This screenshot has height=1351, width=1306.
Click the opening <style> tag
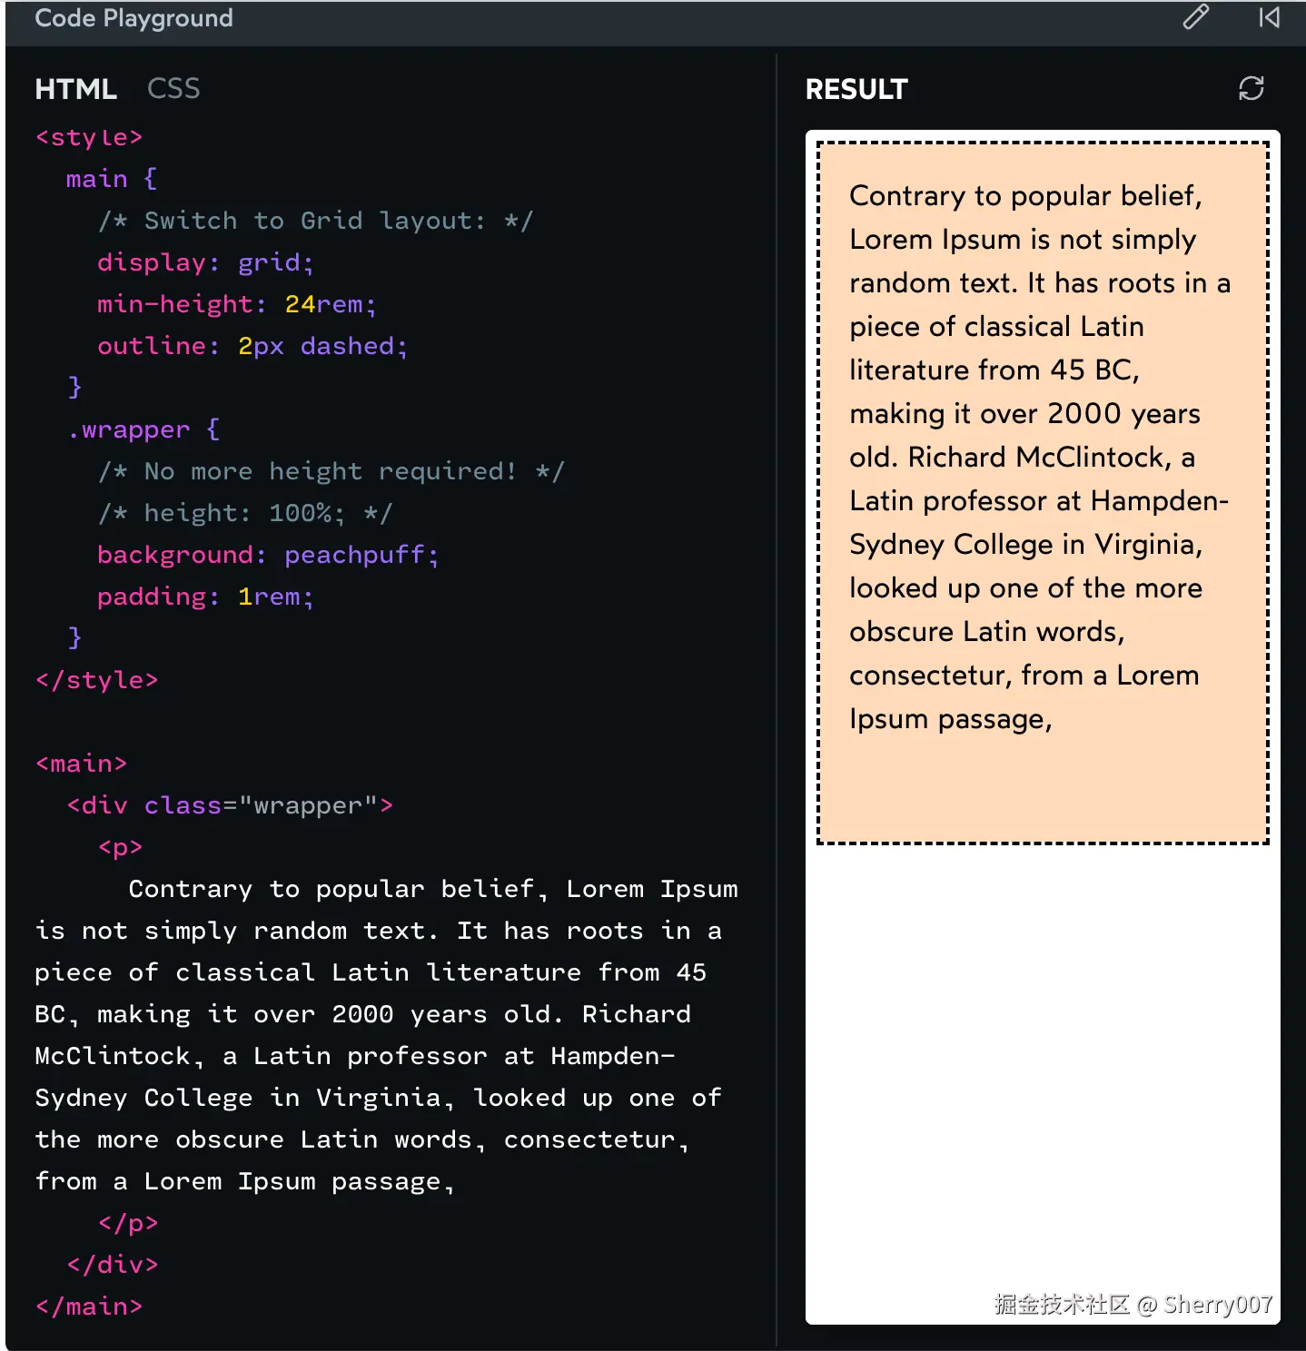pyautogui.click(x=89, y=137)
